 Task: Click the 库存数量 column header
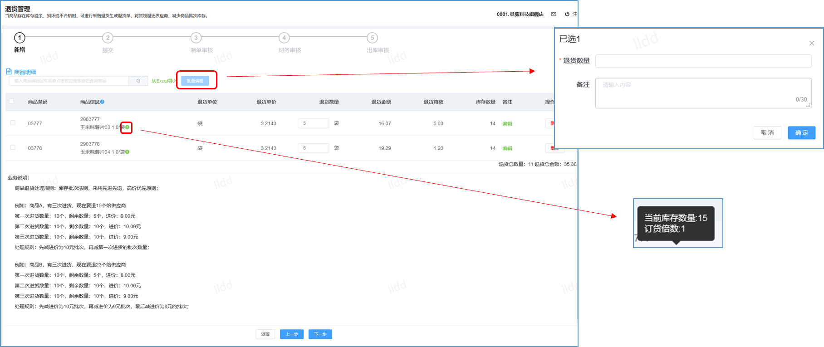tap(486, 102)
